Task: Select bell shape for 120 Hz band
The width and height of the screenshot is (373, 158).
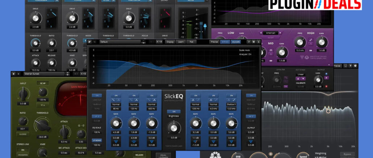Action: pyautogui.click(x=136, y=100)
